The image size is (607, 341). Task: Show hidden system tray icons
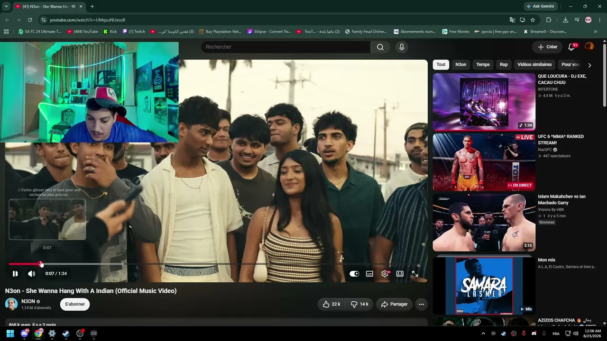[x=483, y=333]
